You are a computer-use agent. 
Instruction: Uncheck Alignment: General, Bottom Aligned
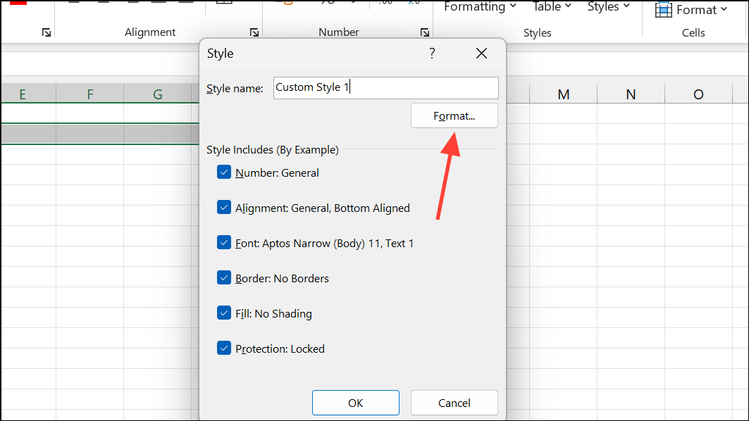[x=224, y=208]
